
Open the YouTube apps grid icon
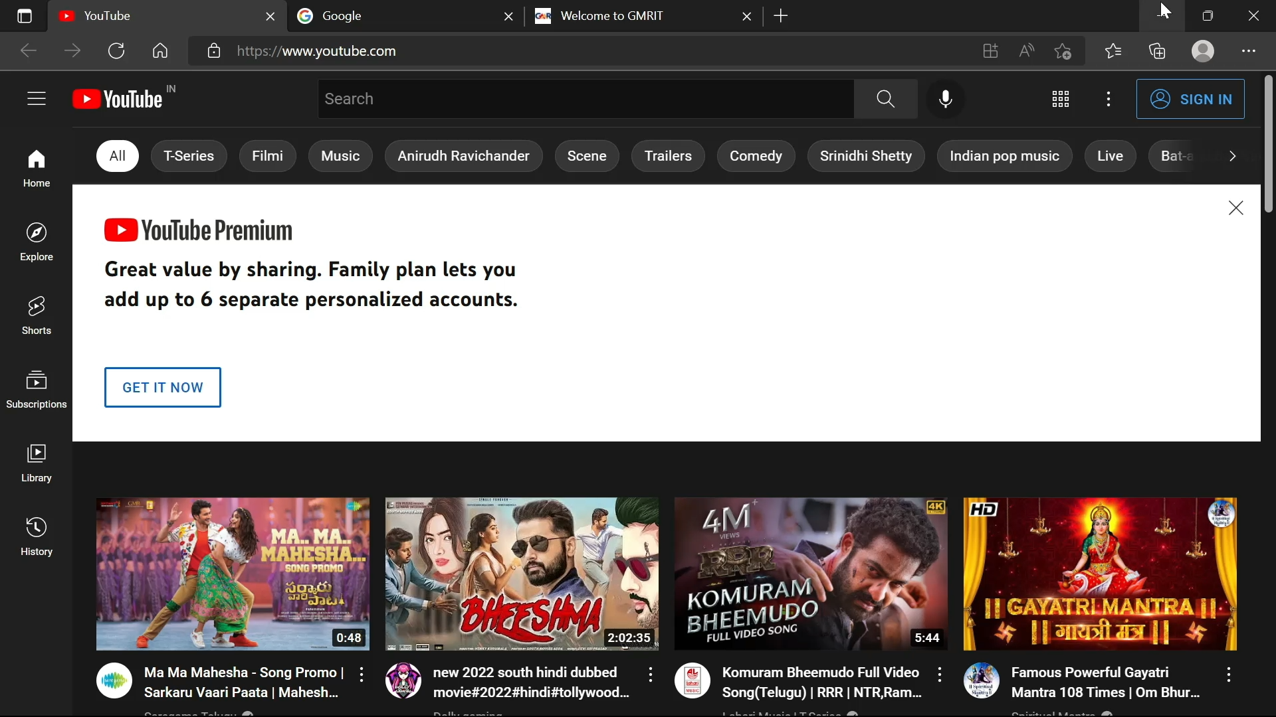tap(1061, 99)
